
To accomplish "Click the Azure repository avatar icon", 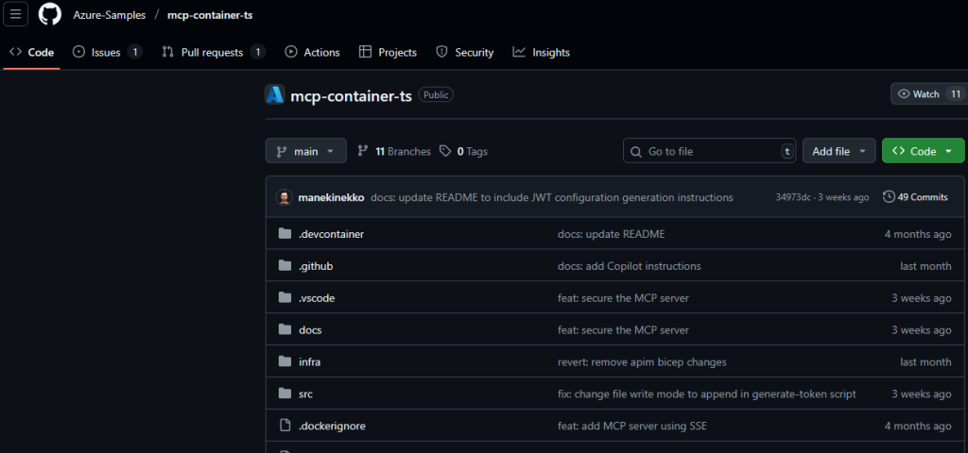I will click(x=275, y=94).
